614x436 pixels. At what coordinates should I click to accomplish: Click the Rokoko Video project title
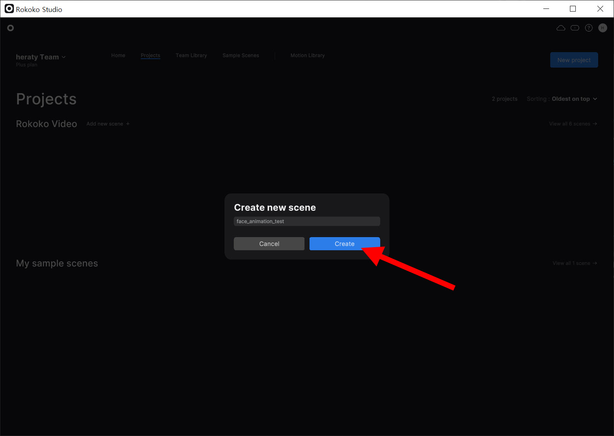pyautogui.click(x=46, y=124)
